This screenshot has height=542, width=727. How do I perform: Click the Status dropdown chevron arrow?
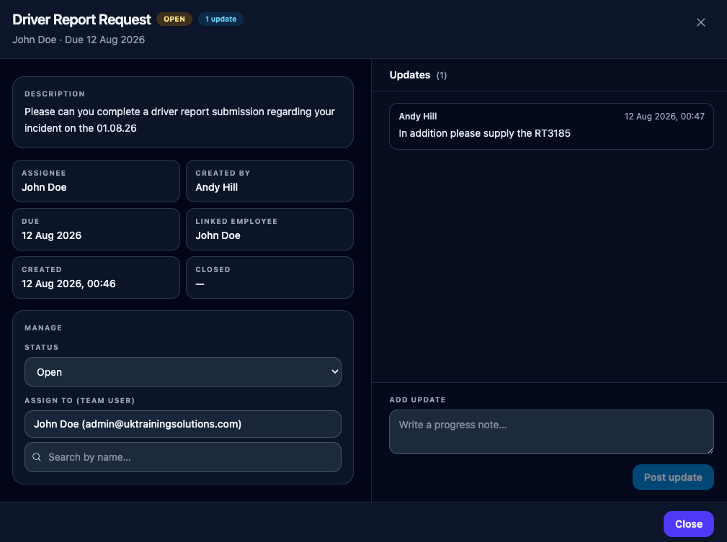335,371
